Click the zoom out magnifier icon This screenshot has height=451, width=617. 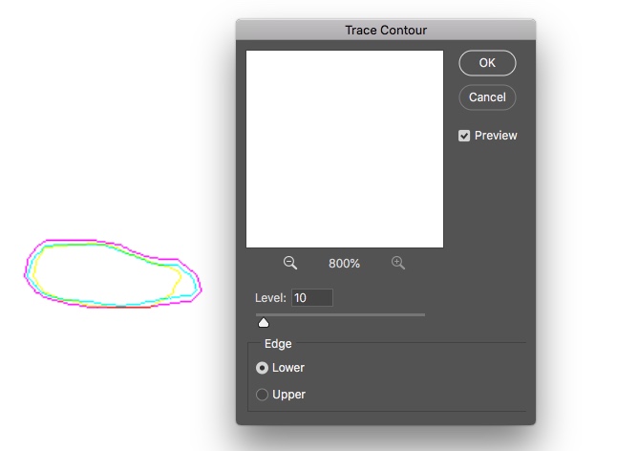point(290,263)
